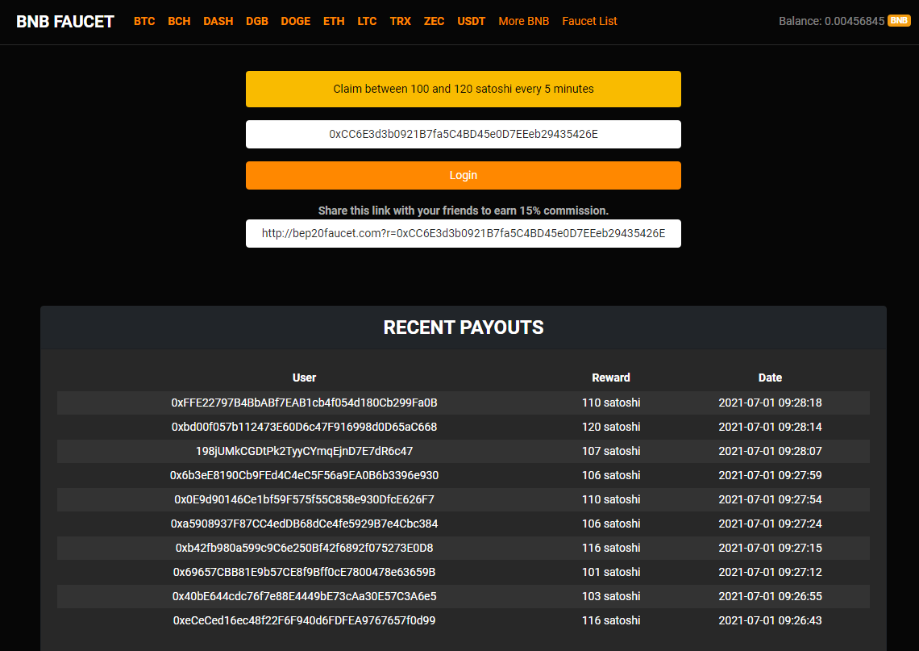The height and width of the screenshot is (651, 919).
Task: Open the LTC faucet link
Action: [x=367, y=21]
